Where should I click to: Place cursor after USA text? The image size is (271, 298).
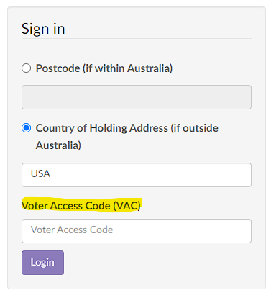[51, 173]
